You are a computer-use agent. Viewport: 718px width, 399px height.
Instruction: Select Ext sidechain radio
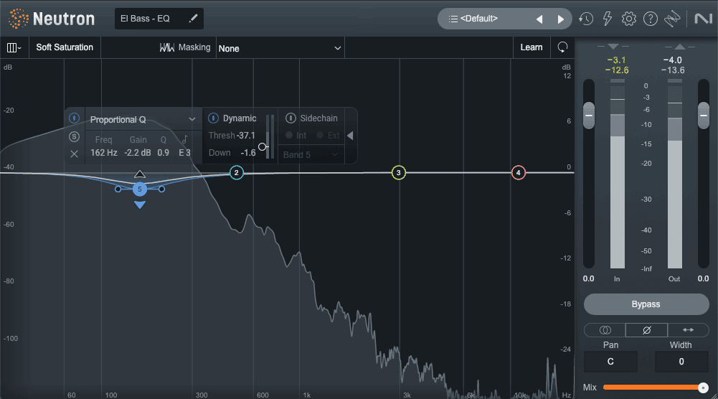(x=320, y=135)
